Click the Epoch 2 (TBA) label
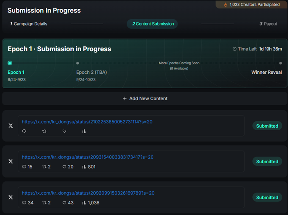Screen dimensions: 288x215 click(x=91, y=72)
